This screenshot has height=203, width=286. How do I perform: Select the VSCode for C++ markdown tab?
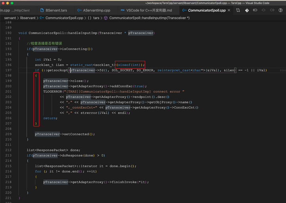146,10
